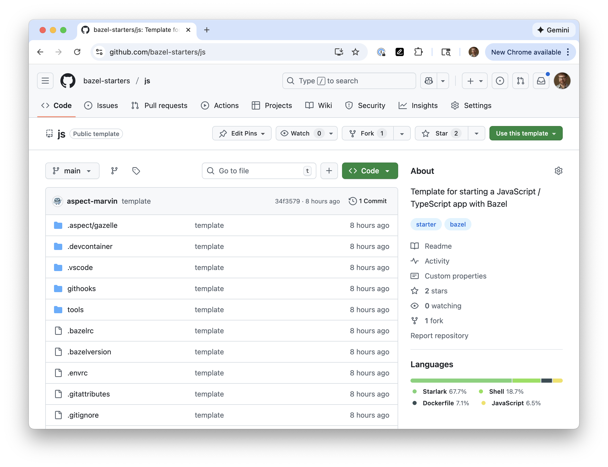Image resolution: width=608 pixels, height=467 pixels.
Task: Open the Chrome profile avatar
Action: (x=473, y=52)
